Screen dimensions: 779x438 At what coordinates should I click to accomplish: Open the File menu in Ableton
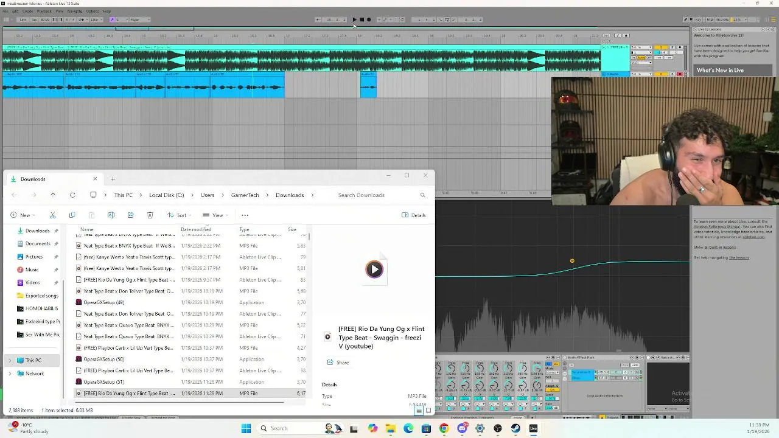pos(5,11)
